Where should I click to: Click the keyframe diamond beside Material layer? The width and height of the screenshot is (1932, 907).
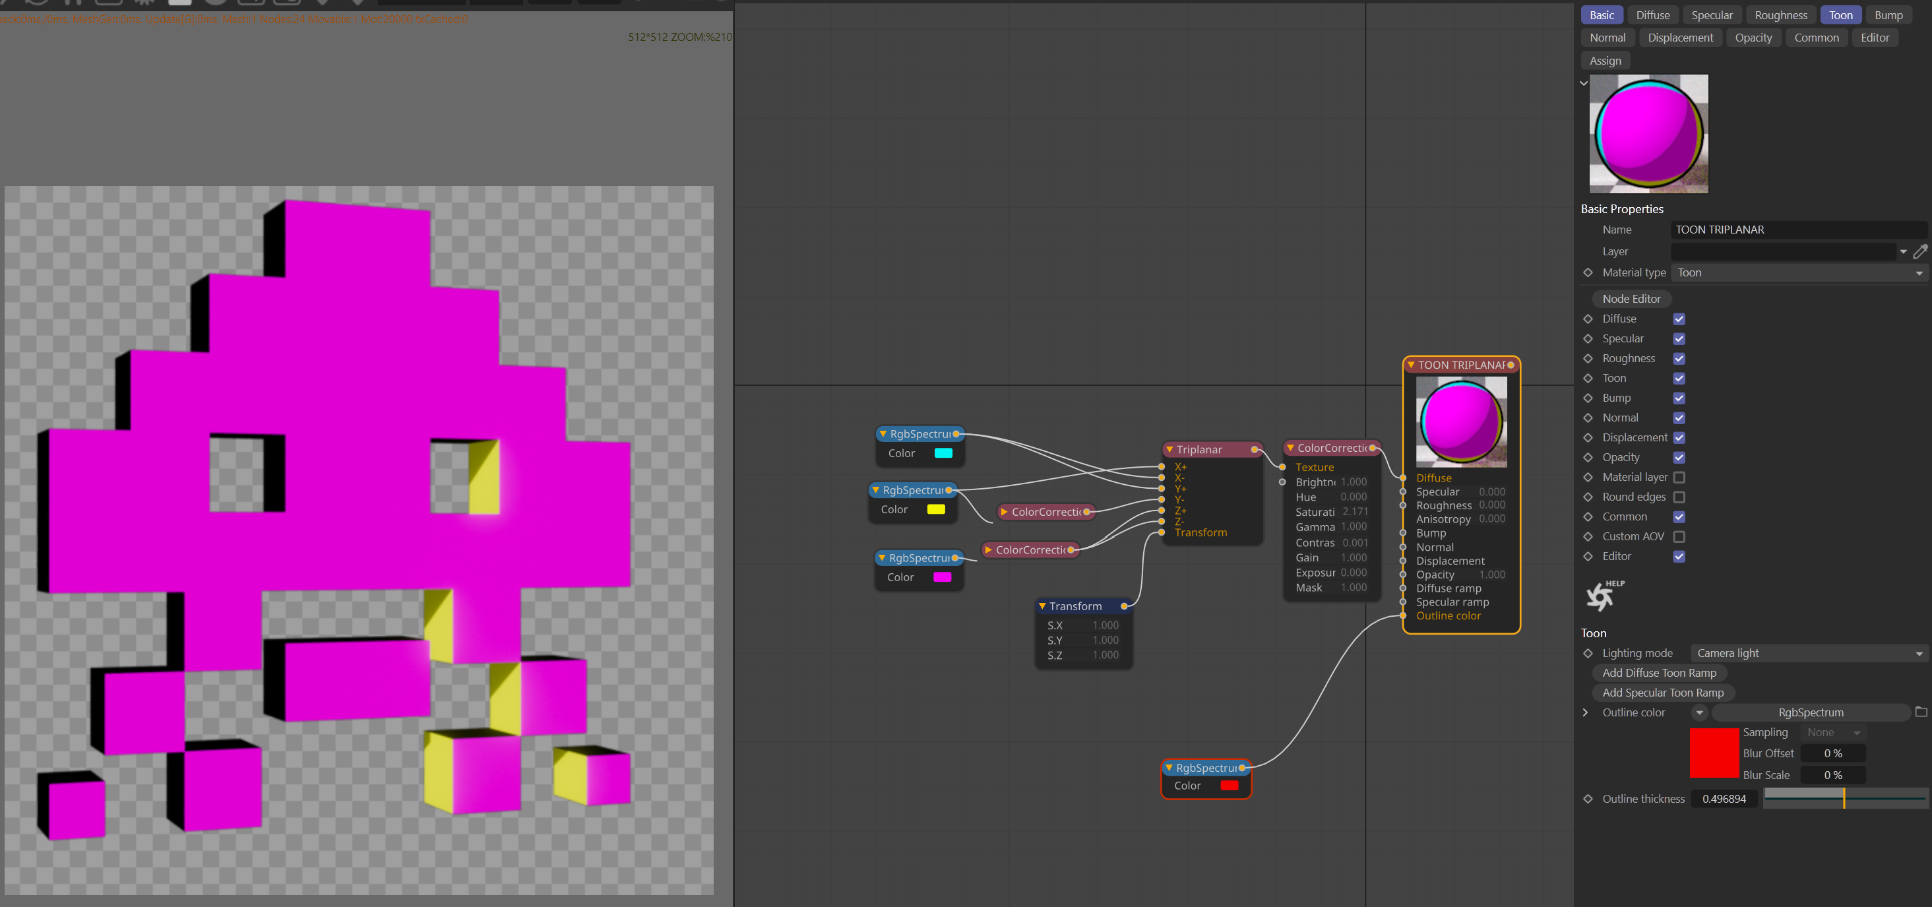point(1588,477)
